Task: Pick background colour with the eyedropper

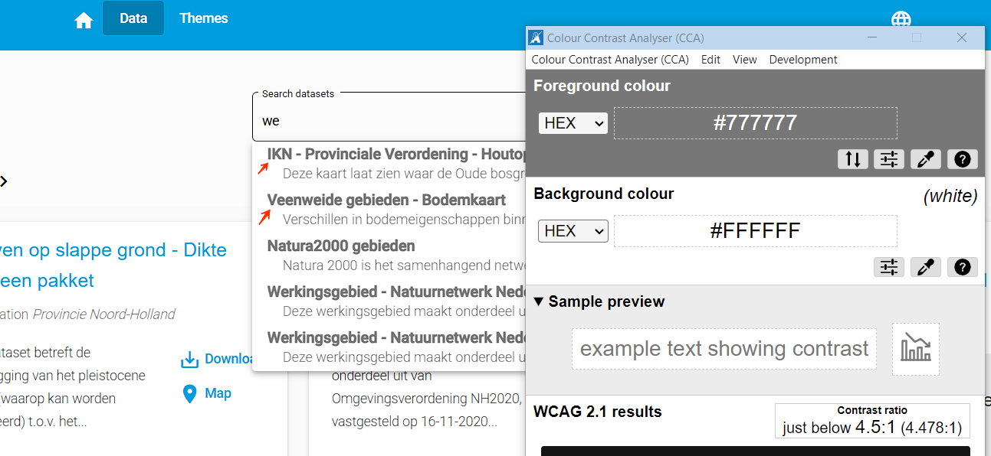Action: (x=926, y=267)
